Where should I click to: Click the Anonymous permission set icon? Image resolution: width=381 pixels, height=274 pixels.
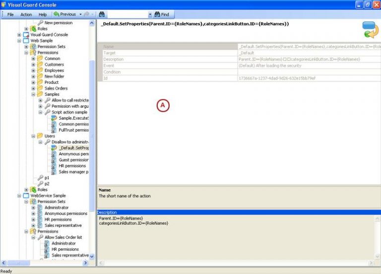54,154
